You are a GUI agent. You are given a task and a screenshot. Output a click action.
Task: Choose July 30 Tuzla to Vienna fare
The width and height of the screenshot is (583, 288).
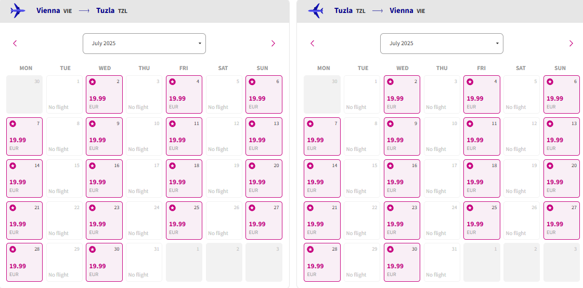pyautogui.click(x=402, y=263)
